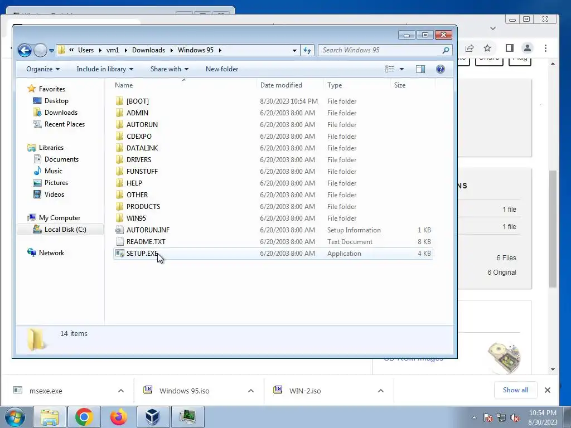The height and width of the screenshot is (428, 571).
Task: Open recent locations arrow beside forward button
Action: (x=51, y=51)
